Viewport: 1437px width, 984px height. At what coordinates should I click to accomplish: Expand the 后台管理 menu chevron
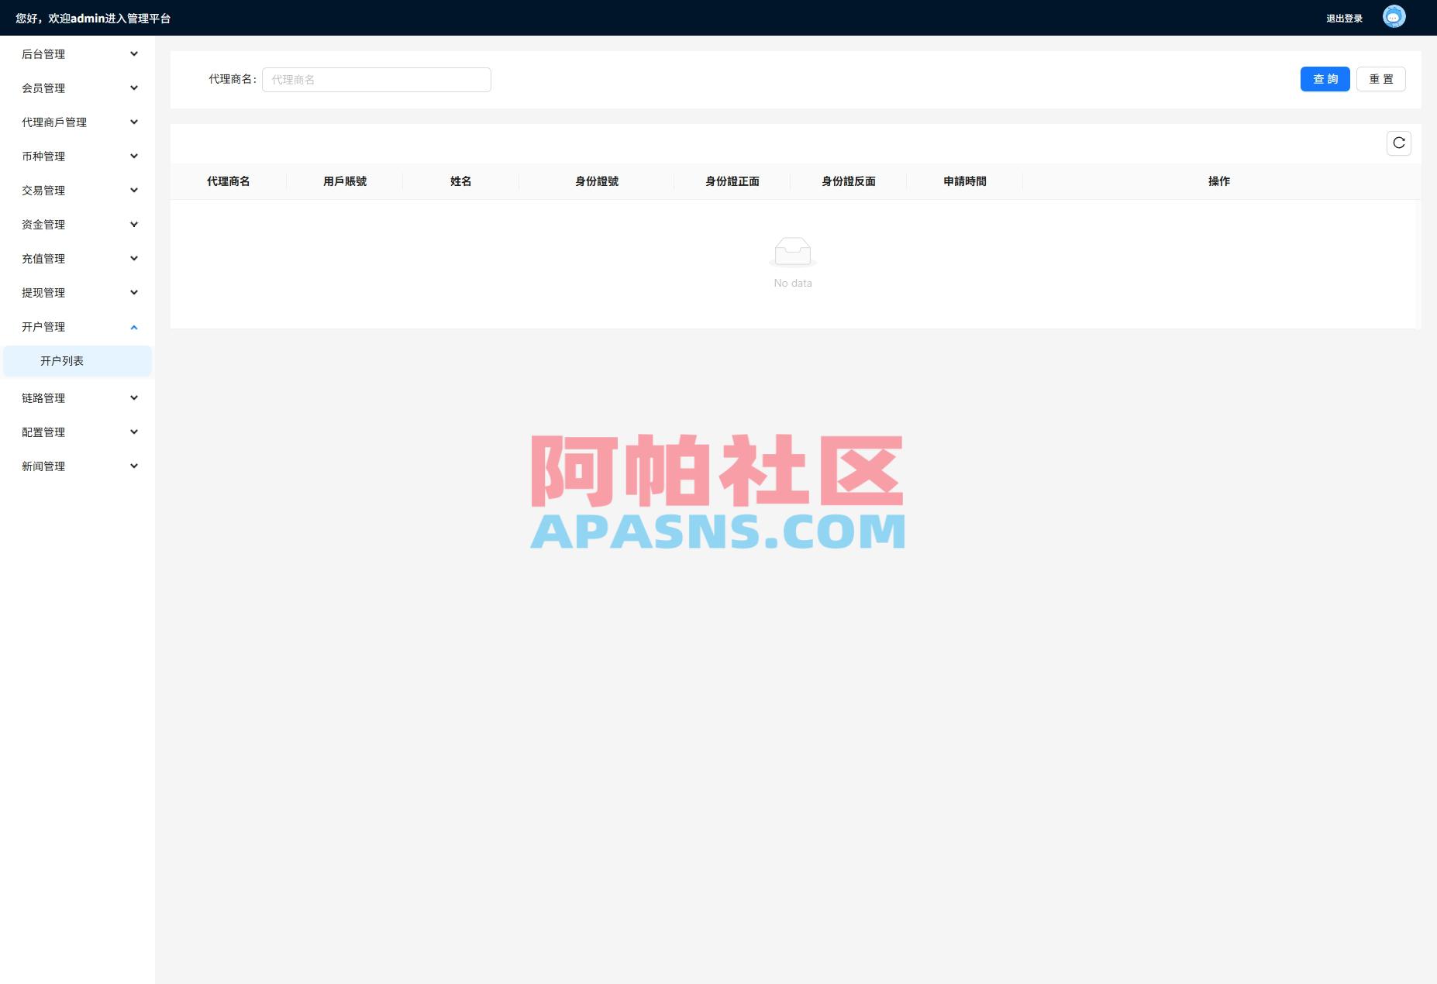tap(133, 53)
